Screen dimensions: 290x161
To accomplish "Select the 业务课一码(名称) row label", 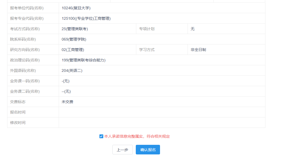I will (25, 81).
